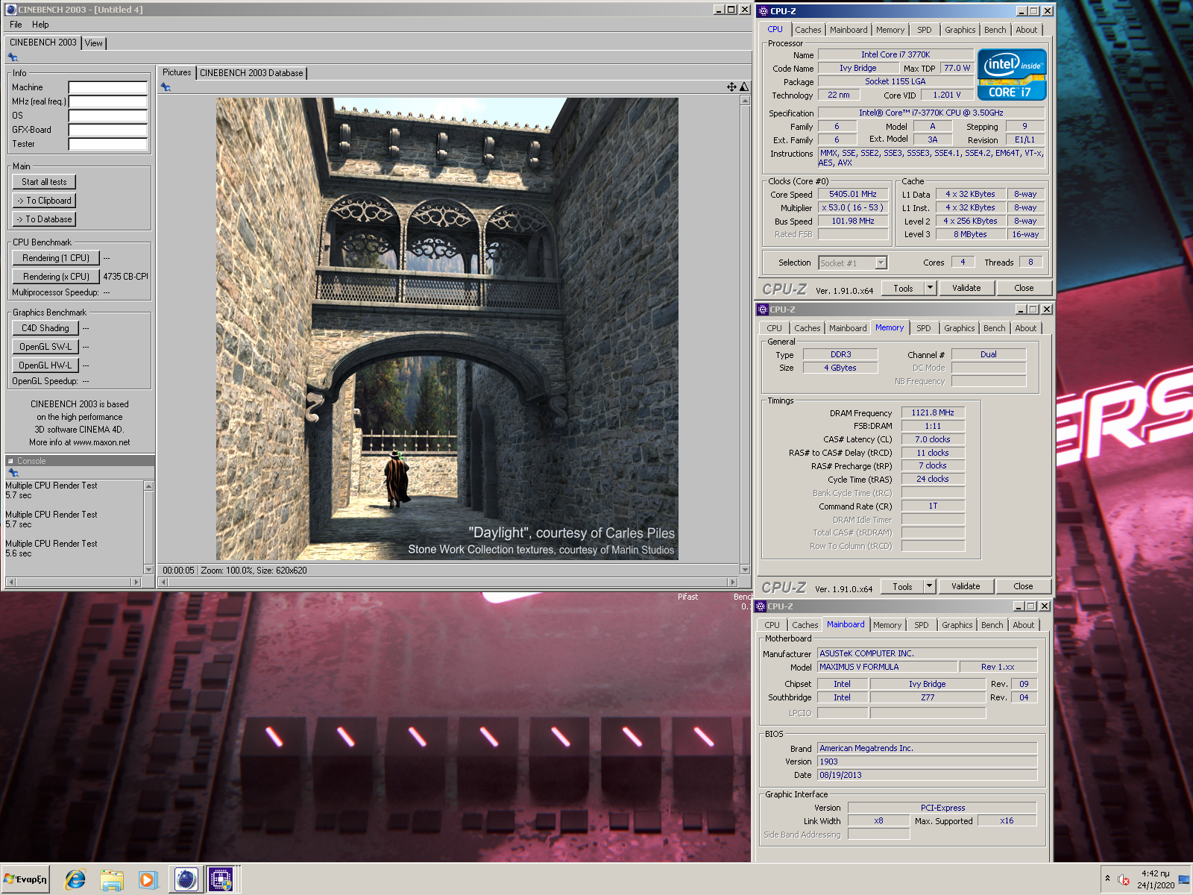Image resolution: width=1193 pixels, height=895 pixels.
Task: Click the Machine input field
Action: (x=108, y=87)
